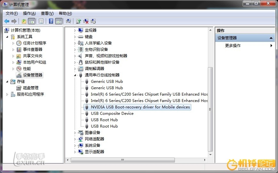278x173 pixels.
Task: Click the Disk Management icon
Action: (x=19, y=88)
